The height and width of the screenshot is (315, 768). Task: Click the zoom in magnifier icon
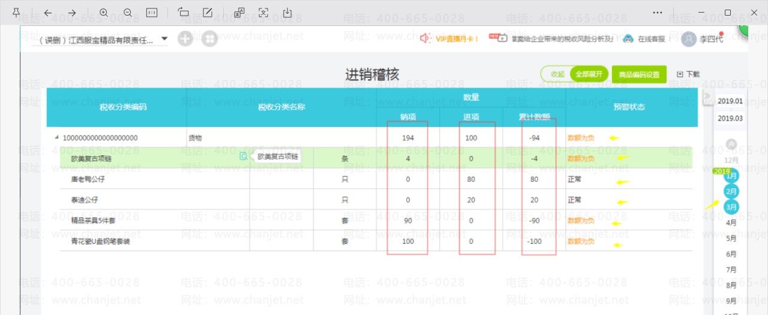(104, 13)
